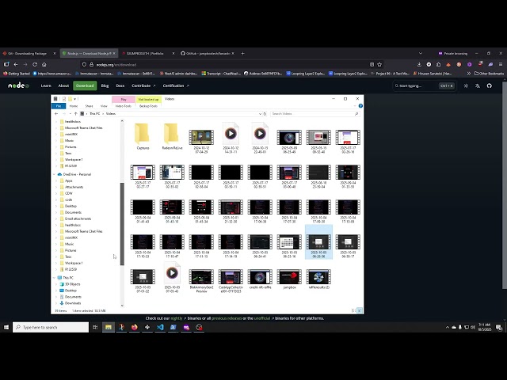Open the File tab in Explorer ribbon

click(59, 106)
